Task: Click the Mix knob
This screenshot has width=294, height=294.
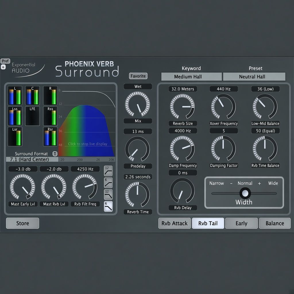Action: point(138,104)
